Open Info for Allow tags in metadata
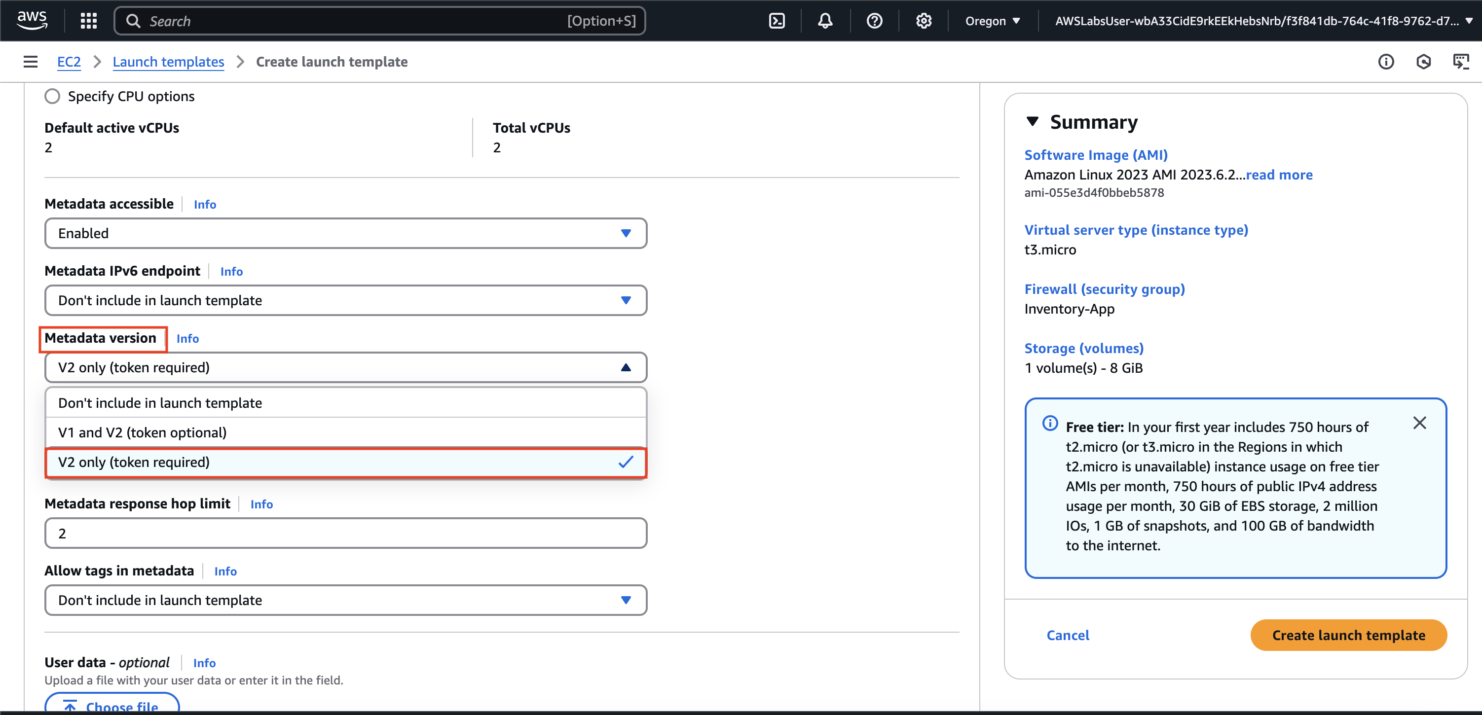 [x=225, y=571]
